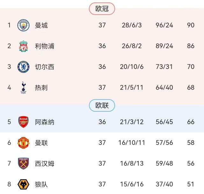
Task: Open team name 曼城
Action: point(41,25)
